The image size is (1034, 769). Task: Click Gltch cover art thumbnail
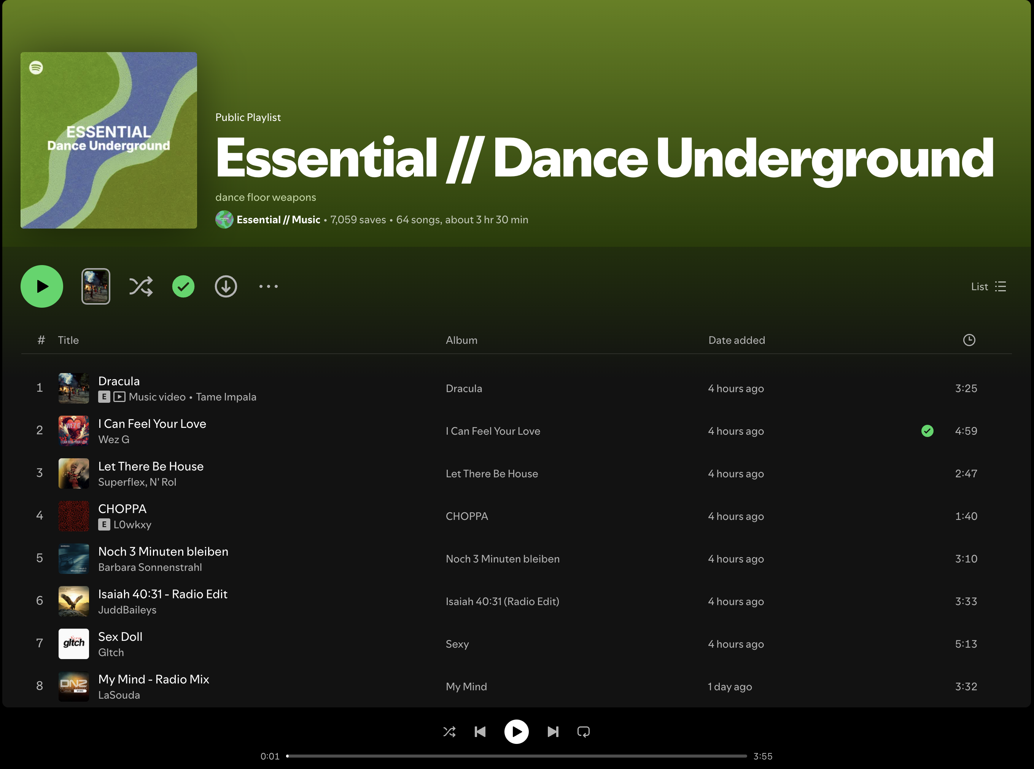coord(73,644)
